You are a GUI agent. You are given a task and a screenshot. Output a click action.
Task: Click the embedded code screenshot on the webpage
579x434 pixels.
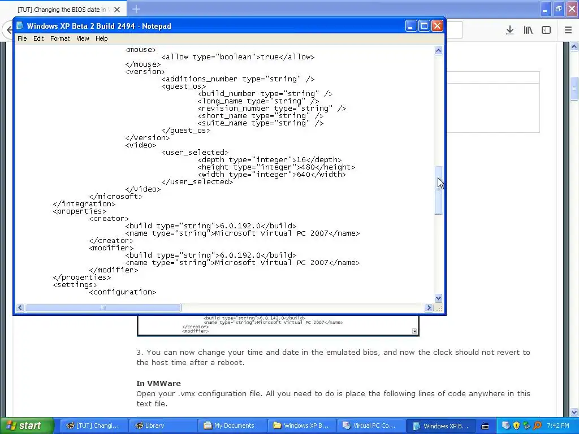point(278,325)
